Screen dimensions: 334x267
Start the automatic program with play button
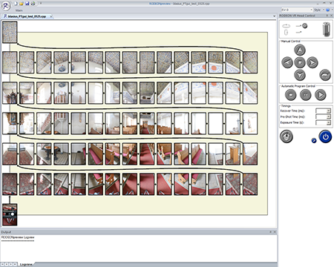click(321, 95)
